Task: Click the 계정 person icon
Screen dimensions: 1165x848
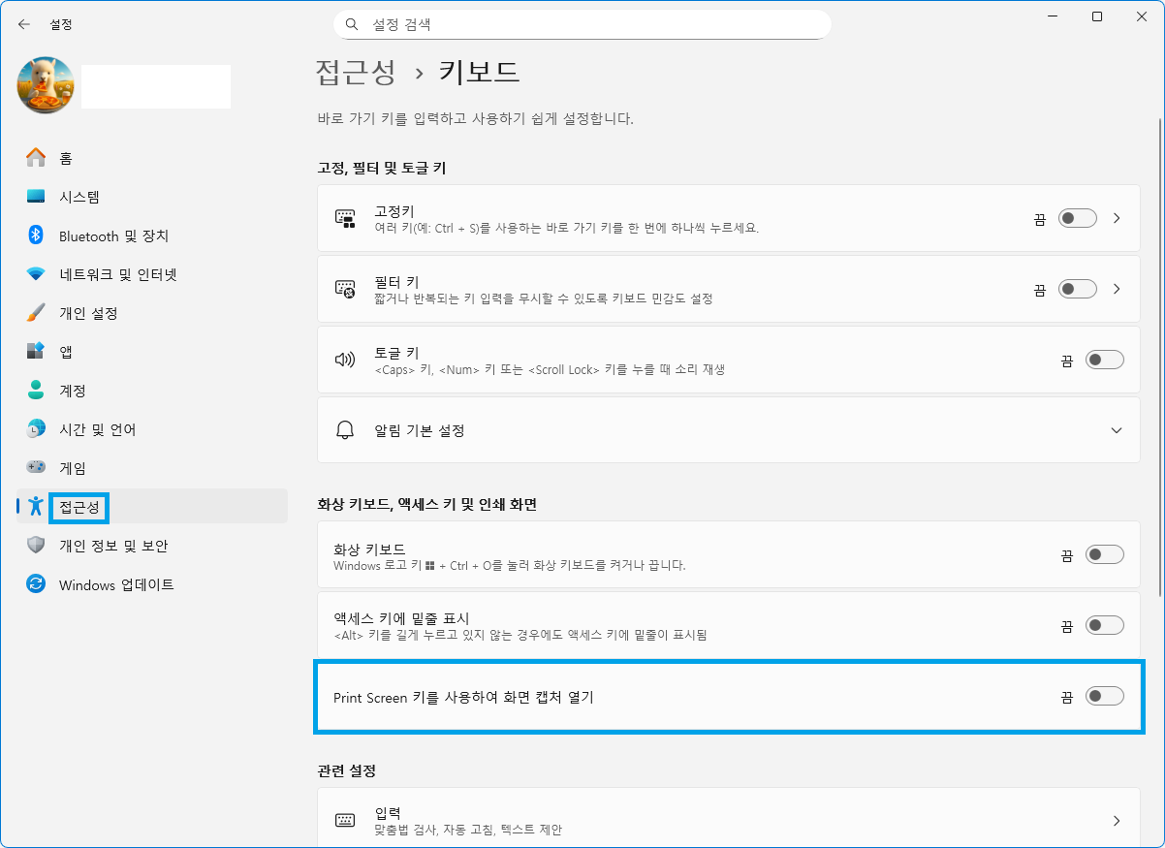Action: [x=36, y=391]
